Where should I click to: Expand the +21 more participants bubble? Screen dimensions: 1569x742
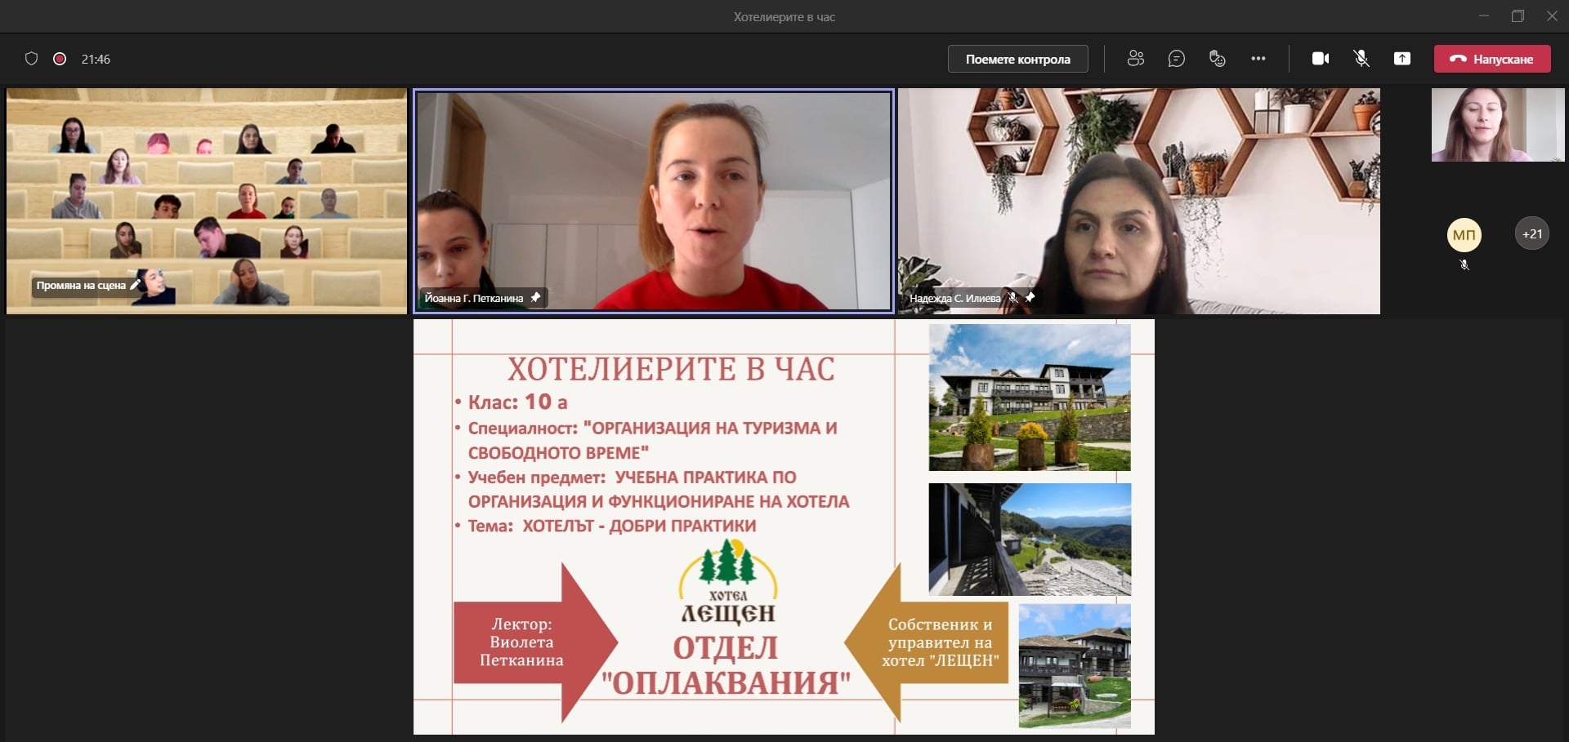pos(1532,234)
